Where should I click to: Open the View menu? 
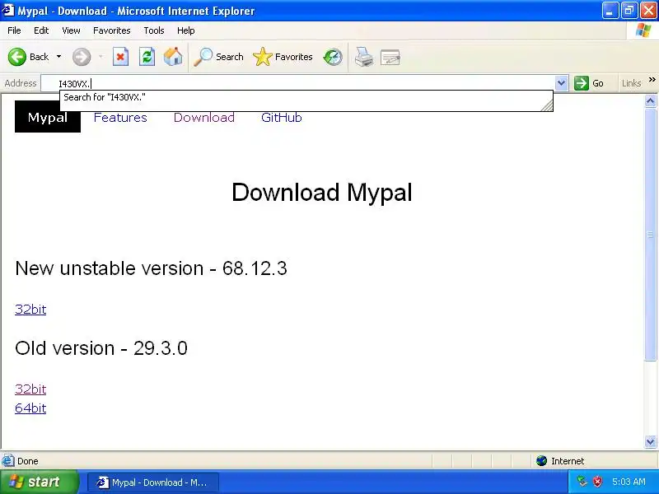tap(71, 30)
